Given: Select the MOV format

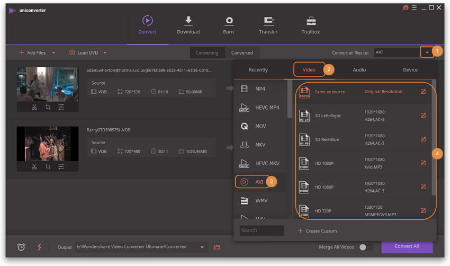Looking at the screenshot, I should [260, 127].
